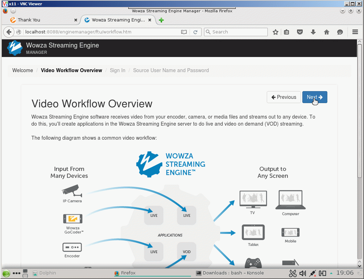This screenshot has width=364, height=279.
Task: Reload the current page
Action: pyautogui.click(x=196, y=32)
